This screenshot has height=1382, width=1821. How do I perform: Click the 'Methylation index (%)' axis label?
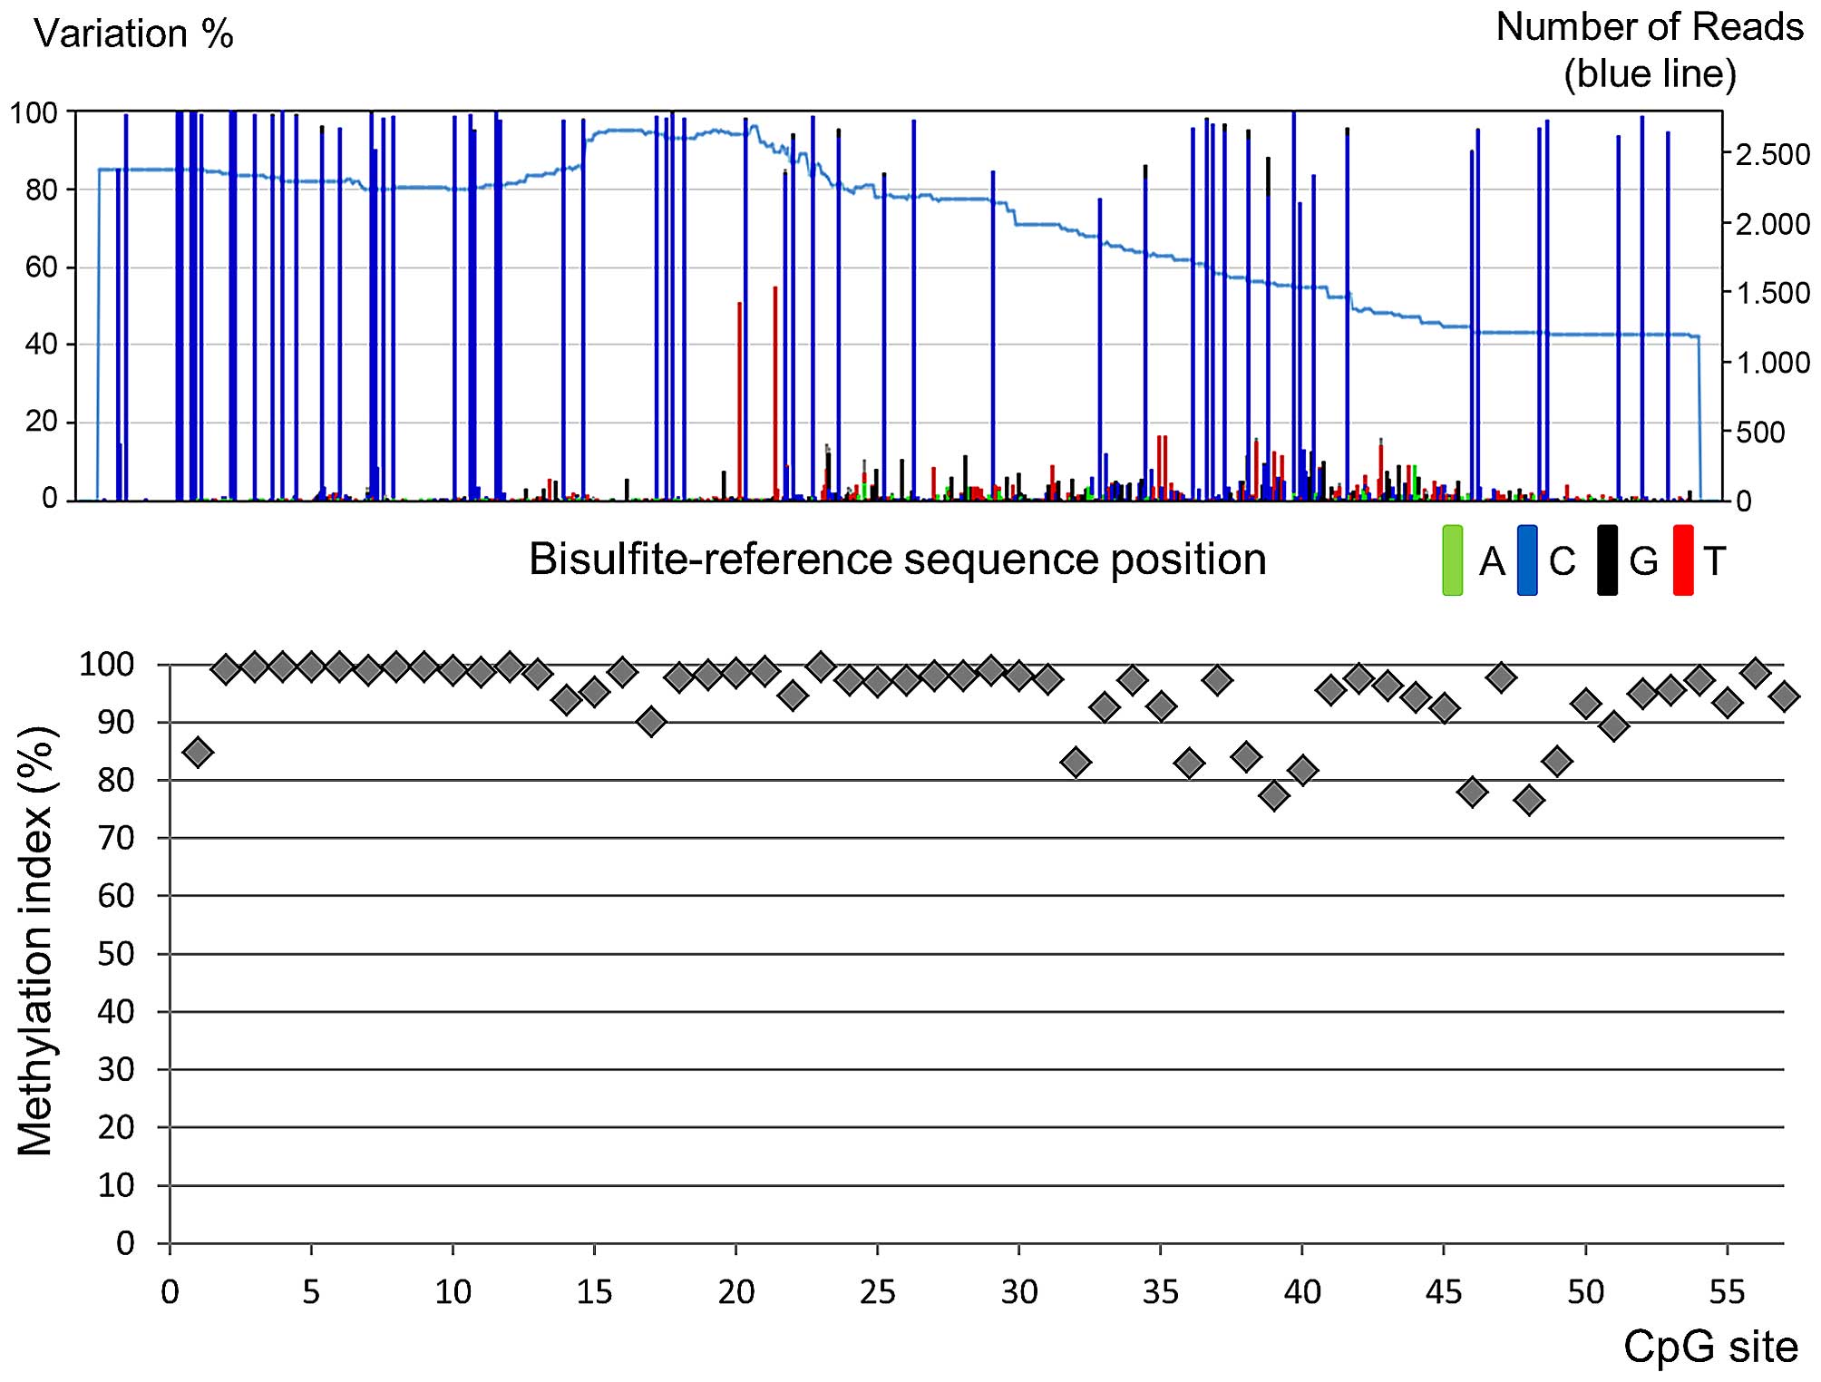[36, 940]
